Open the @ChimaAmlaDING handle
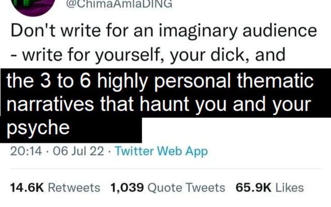This screenshot has height=207, width=331. [119, 4]
